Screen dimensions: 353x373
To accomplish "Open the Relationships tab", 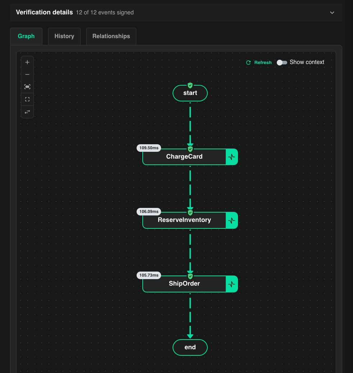I will [111, 36].
